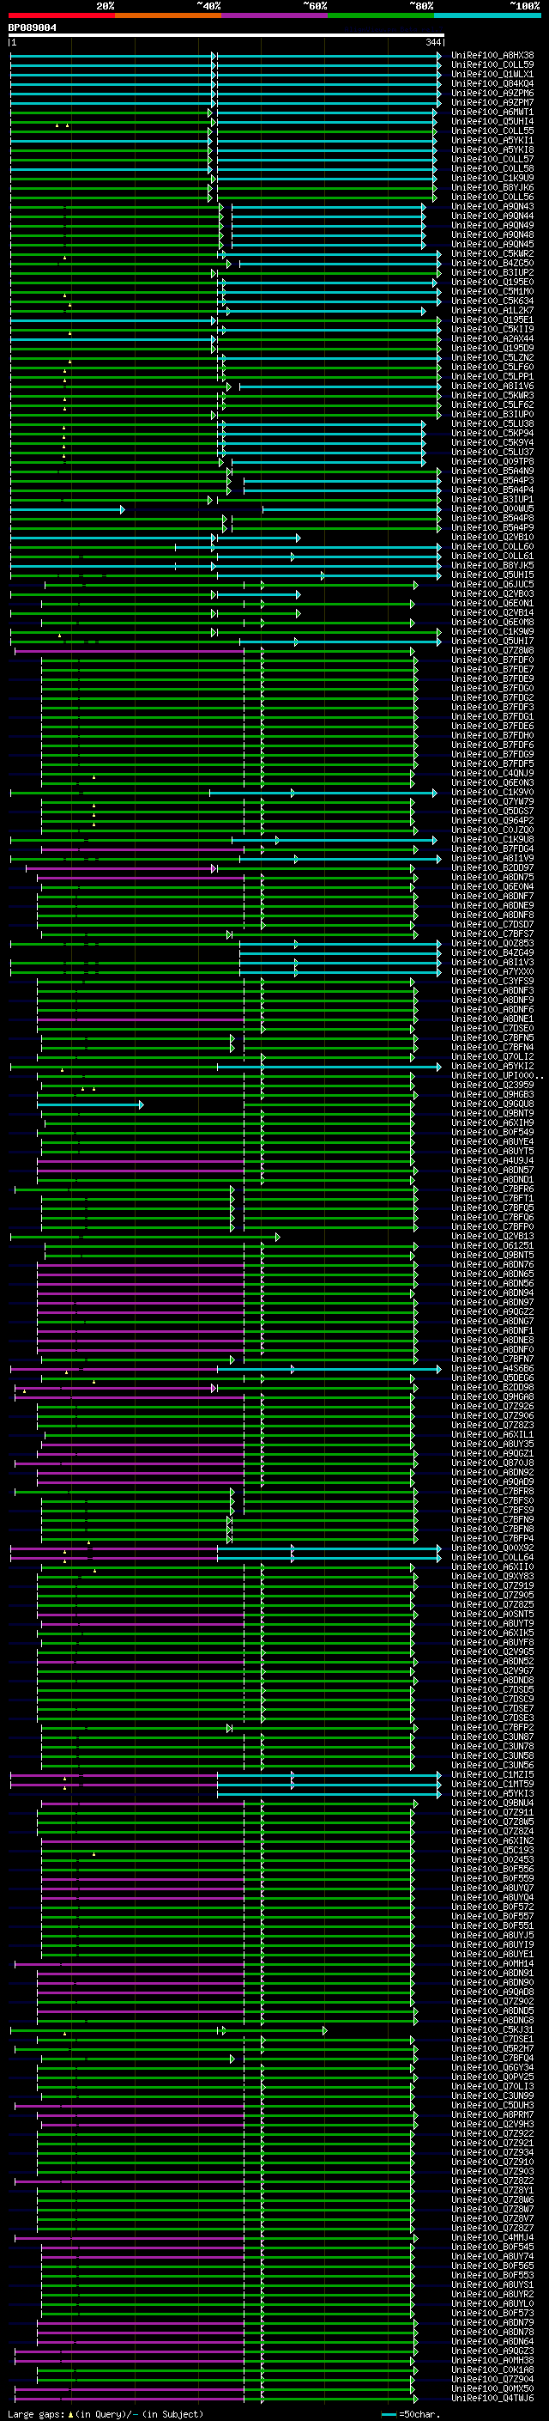Click the UniRef100_A2HX44 label
Image resolution: width=549 pixels, height=2421 pixels.
pyautogui.click(x=492, y=338)
